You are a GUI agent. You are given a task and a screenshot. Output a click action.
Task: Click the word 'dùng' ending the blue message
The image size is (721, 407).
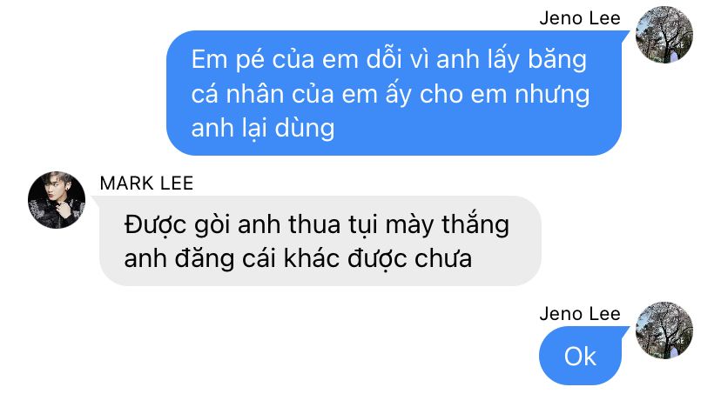tap(305, 128)
